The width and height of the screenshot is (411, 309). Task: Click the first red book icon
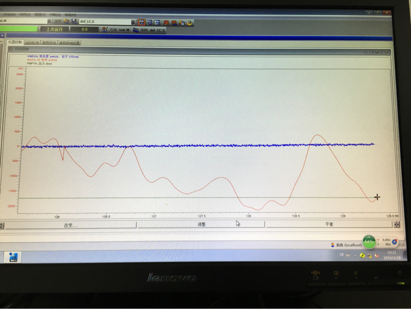point(166,23)
